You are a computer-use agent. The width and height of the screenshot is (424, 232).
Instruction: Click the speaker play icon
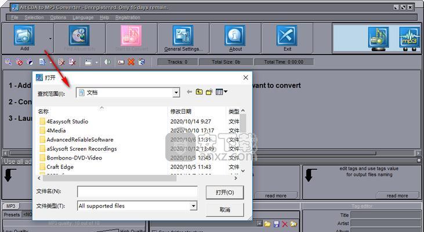point(107,62)
